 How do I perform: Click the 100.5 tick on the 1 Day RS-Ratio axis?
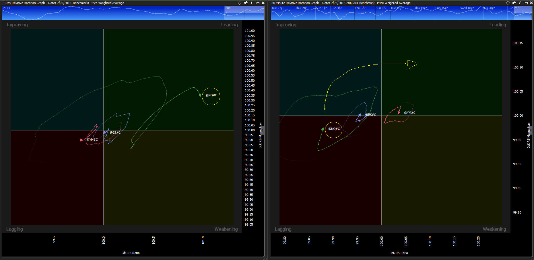[154, 240]
